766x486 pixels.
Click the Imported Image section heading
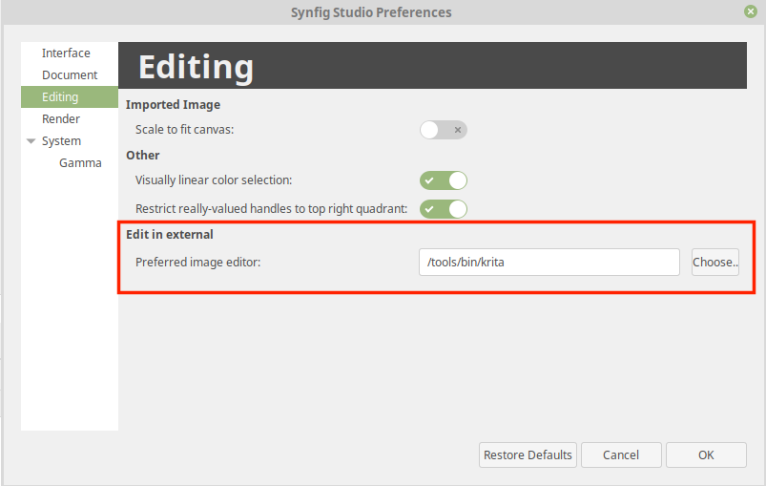[x=173, y=105]
